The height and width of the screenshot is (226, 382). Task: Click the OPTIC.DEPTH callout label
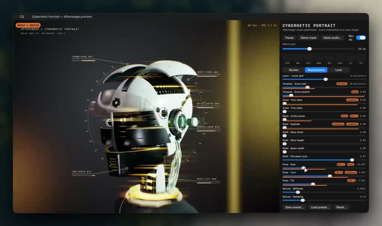[x=208, y=103]
